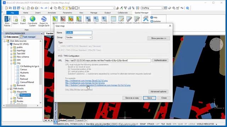Select the WMS / WMTS radio button
Screen dimensions: 227x127
59,46
